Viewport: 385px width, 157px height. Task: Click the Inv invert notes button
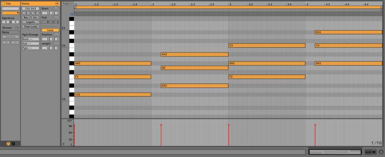[x=35, y=17]
